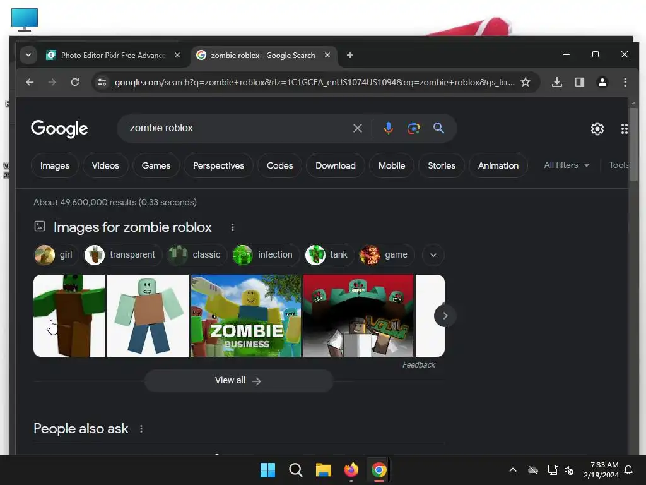This screenshot has height=485, width=646.
Task: Select the Videos filter chip
Action: (x=105, y=165)
